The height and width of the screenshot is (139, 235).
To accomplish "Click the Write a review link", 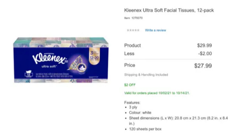I will [x=155, y=30].
